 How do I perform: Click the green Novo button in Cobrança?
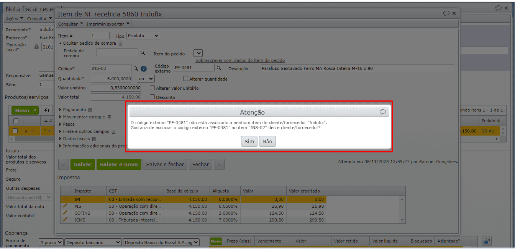(216, 241)
